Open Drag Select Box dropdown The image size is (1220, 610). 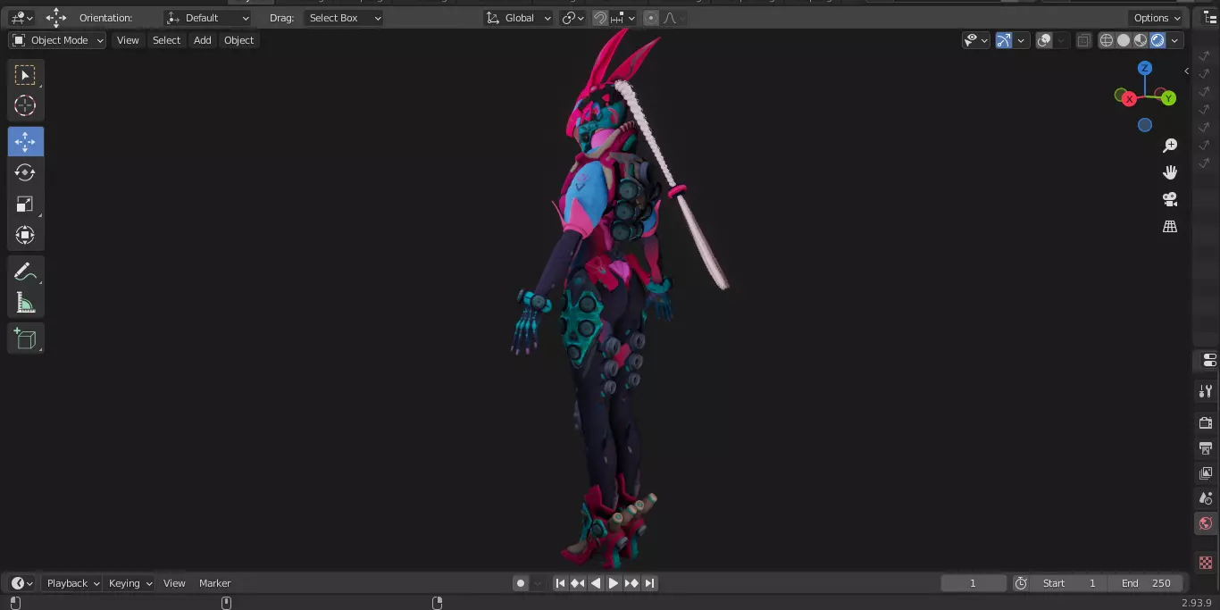[x=343, y=18]
